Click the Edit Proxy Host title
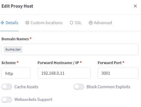141x107 pixels. tap(17, 6)
